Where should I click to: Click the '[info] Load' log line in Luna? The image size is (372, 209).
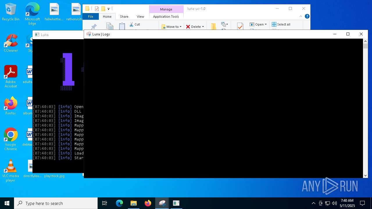[x=58, y=153]
